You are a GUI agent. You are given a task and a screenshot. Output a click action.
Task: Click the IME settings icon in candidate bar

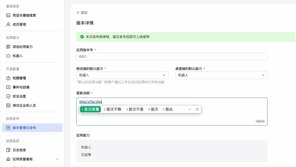(x=197, y=109)
